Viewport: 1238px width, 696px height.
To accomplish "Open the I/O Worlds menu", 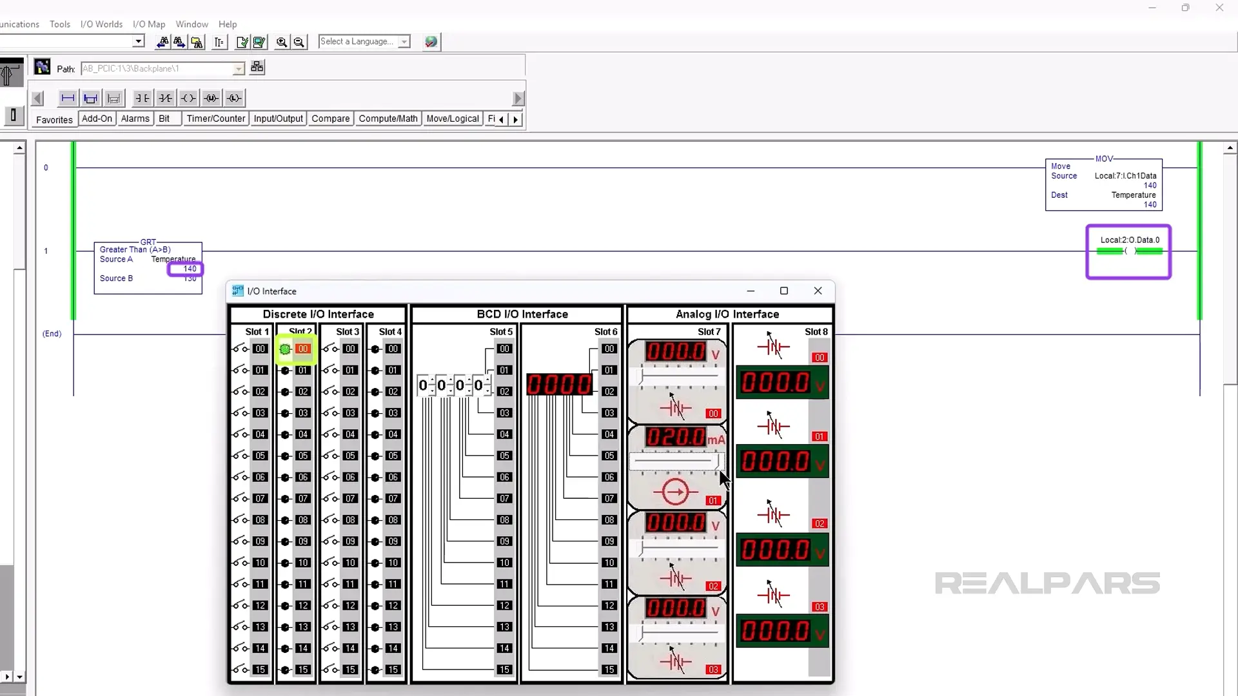I will [101, 24].
